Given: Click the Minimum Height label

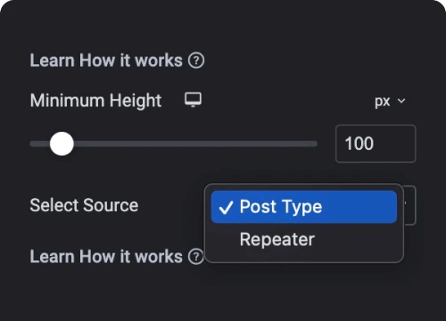Looking at the screenshot, I should tap(95, 101).
